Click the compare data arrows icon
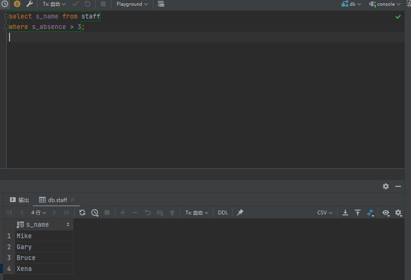 pos(370,212)
